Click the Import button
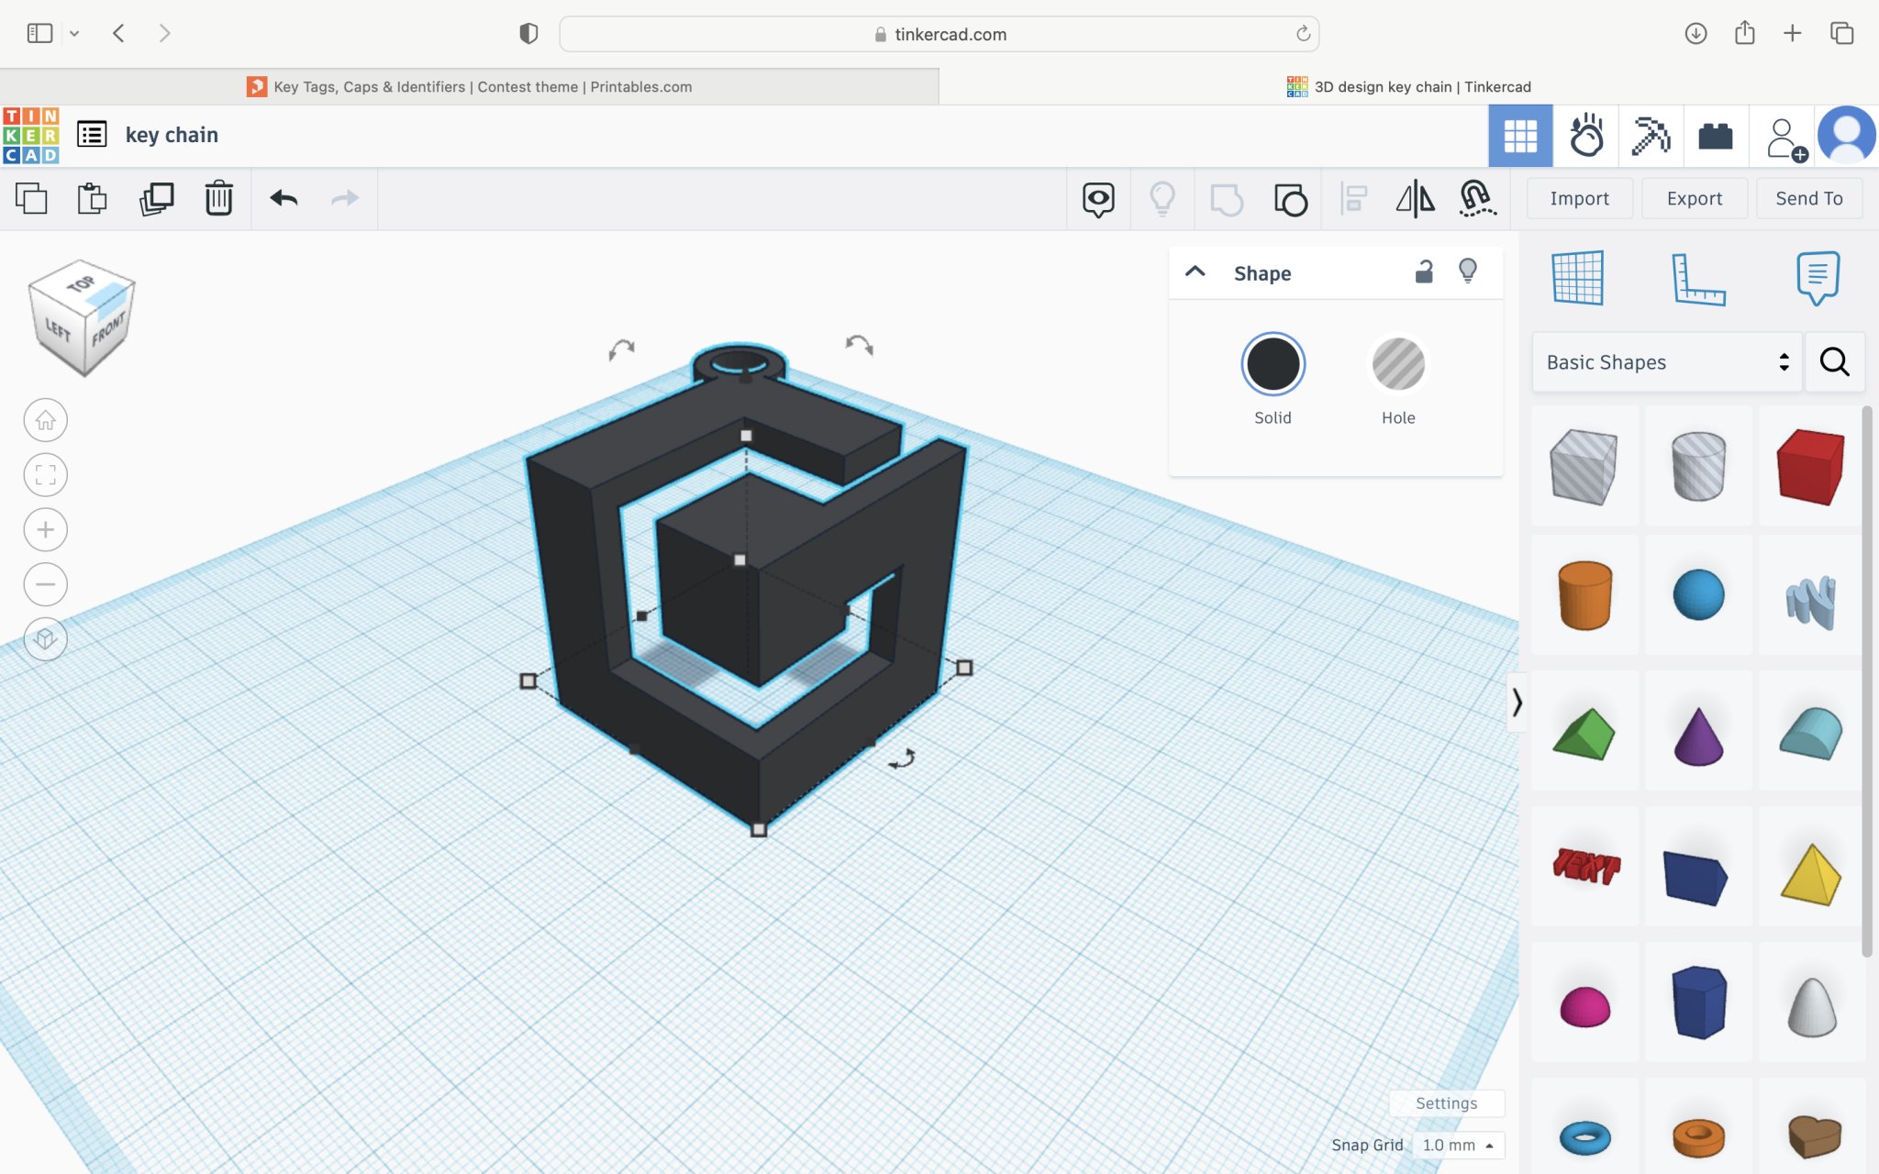Viewport: 1879px width, 1174px height. tap(1579, 198)
